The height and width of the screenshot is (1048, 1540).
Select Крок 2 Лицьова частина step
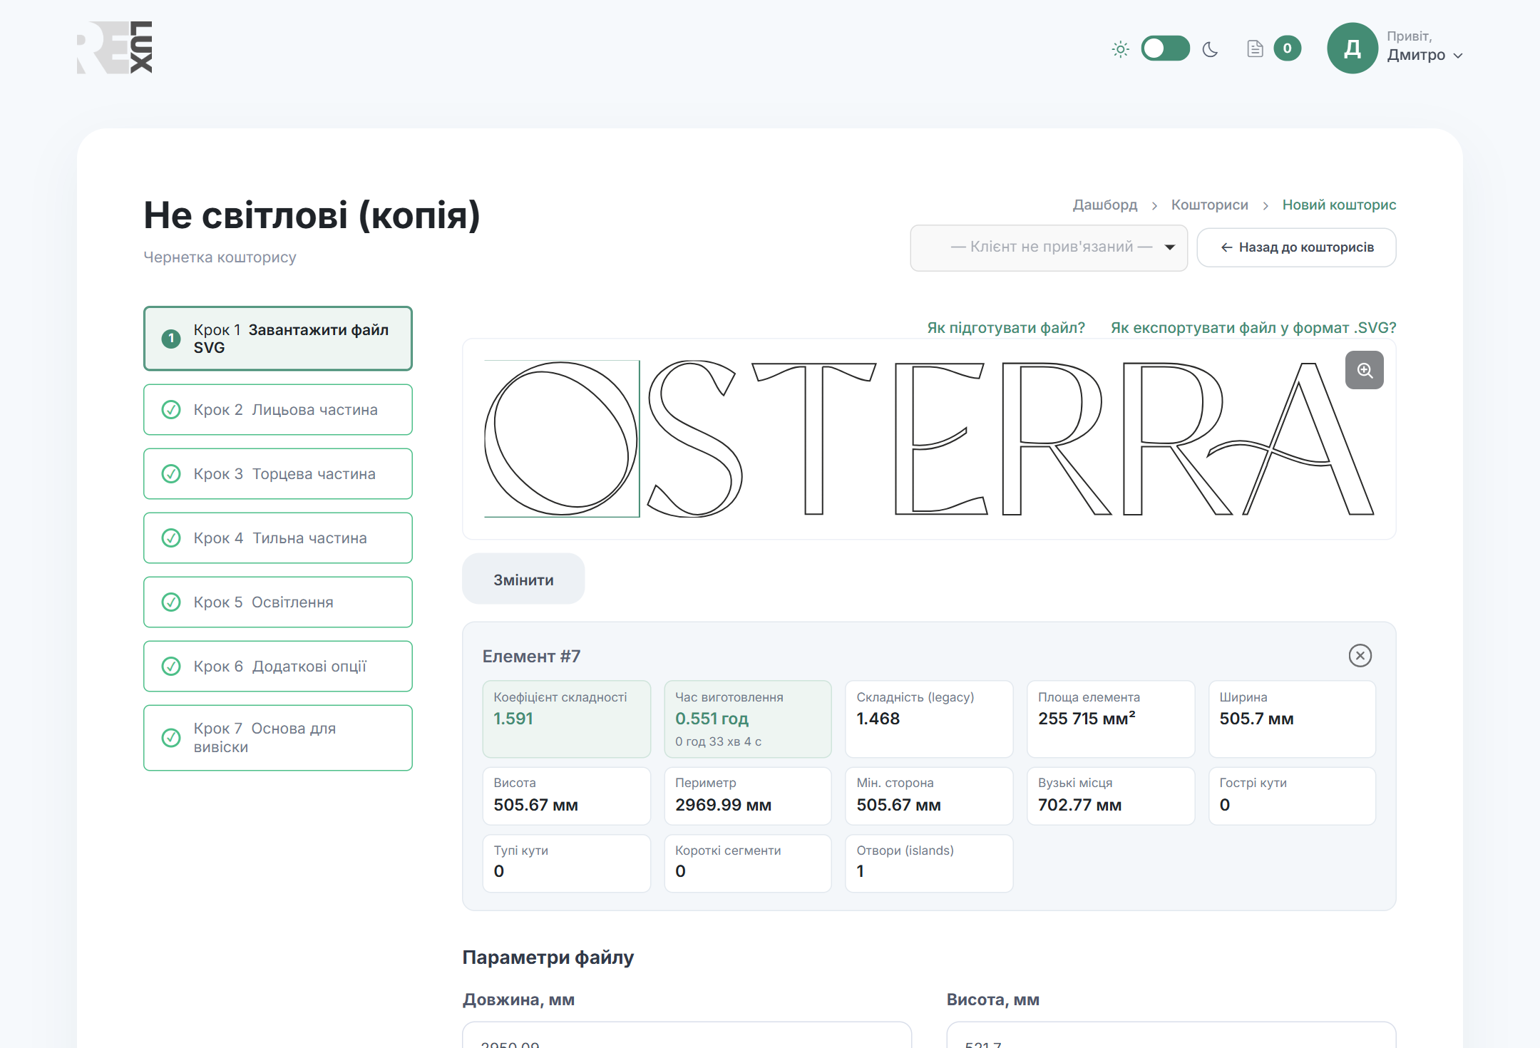point(278,409)
